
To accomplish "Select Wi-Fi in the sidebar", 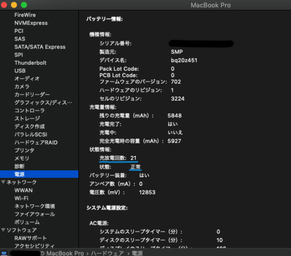I will (x=21, y=198).
